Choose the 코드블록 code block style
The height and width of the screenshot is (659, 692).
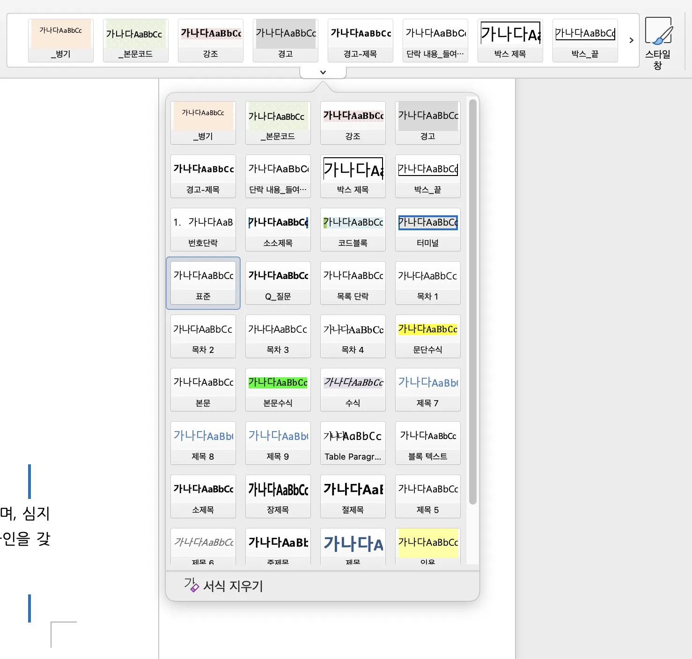(x=353, y=230)
